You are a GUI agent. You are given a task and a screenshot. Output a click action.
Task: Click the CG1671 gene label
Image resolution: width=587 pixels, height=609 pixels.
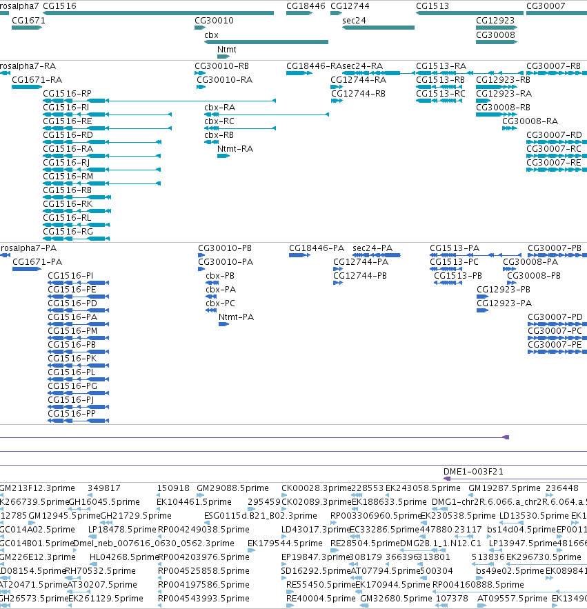point(28,21)
